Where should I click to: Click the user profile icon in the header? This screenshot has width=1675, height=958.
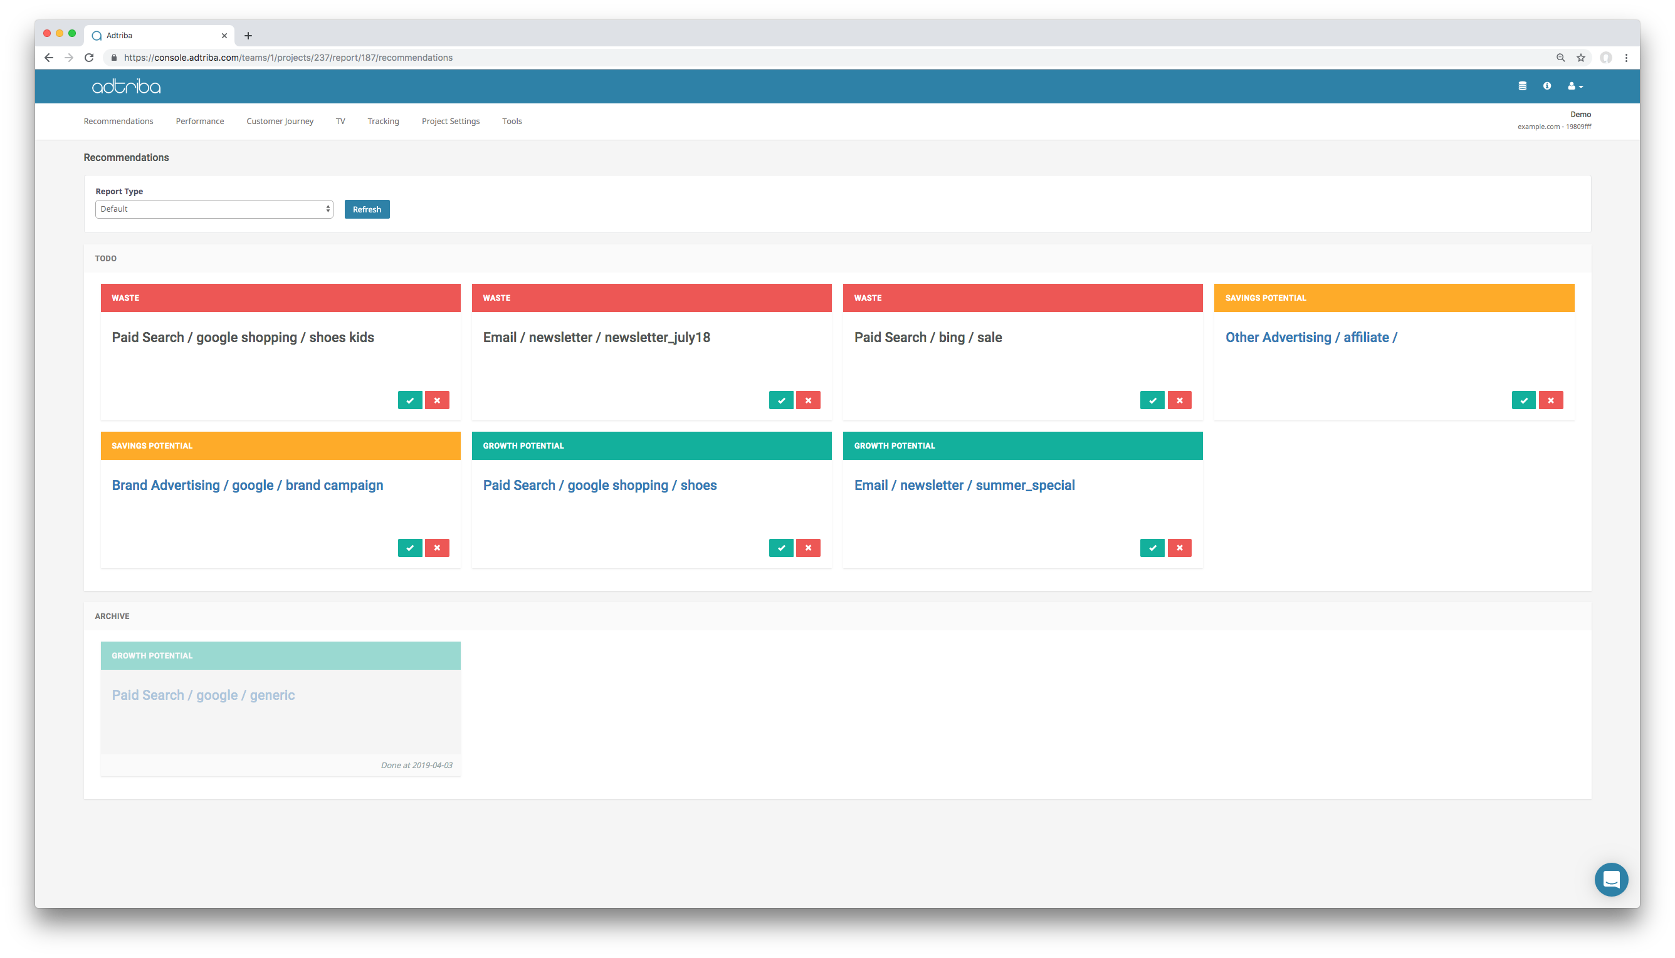1572,86
